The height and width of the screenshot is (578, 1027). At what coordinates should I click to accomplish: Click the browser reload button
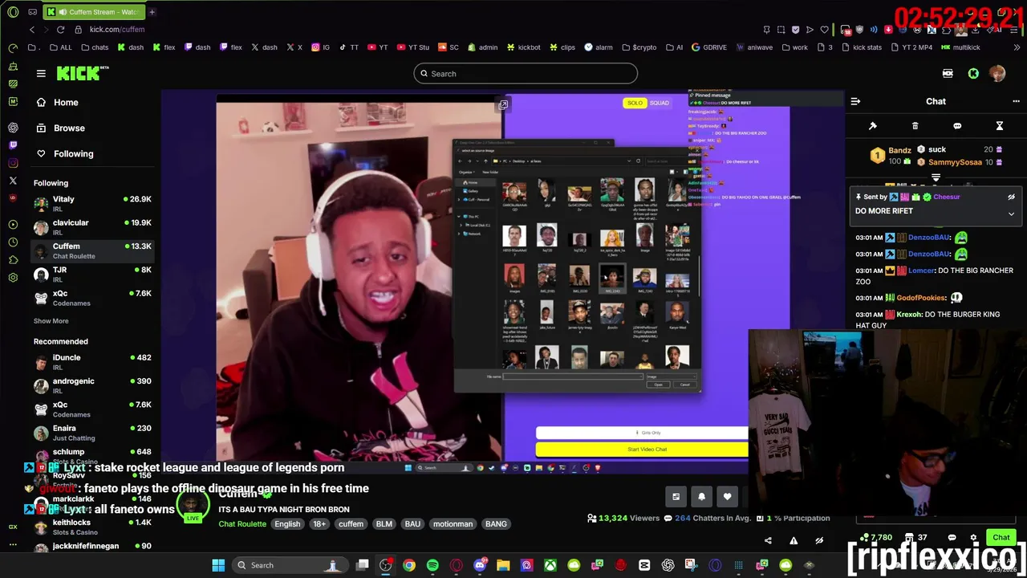(x=60, y=30)
